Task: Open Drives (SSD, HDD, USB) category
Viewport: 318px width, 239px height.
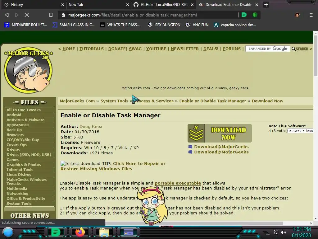Action: click(x=29, y=155)
